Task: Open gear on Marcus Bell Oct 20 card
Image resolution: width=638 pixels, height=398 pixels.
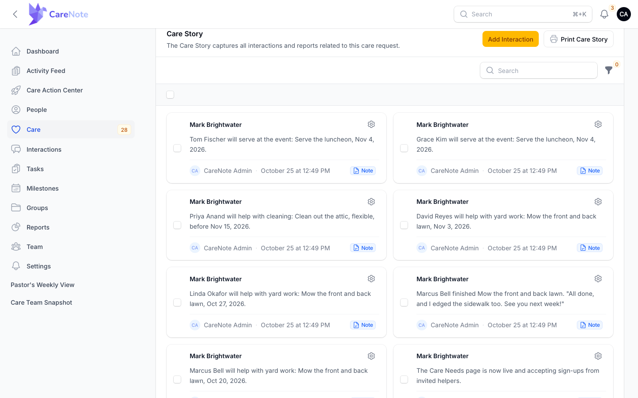Action: point(371,356)
